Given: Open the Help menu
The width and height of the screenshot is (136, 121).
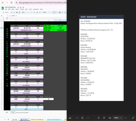Looking at the screenshot, I should pyautogui.click(x=41, y=9).
